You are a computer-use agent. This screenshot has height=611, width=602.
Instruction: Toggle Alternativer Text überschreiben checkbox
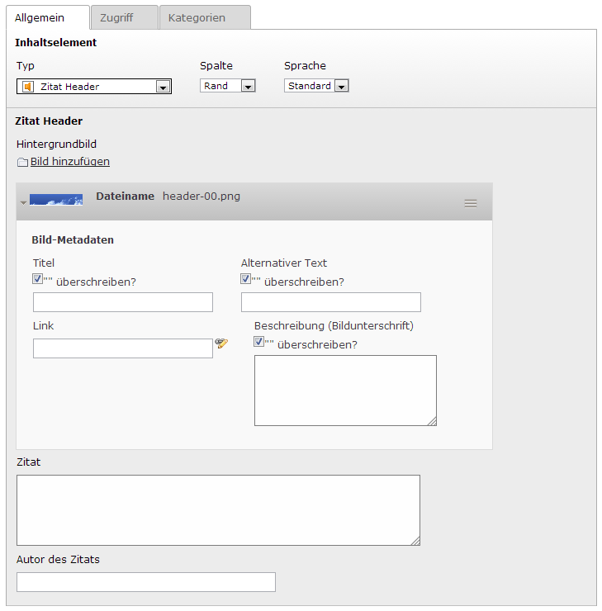246,279
